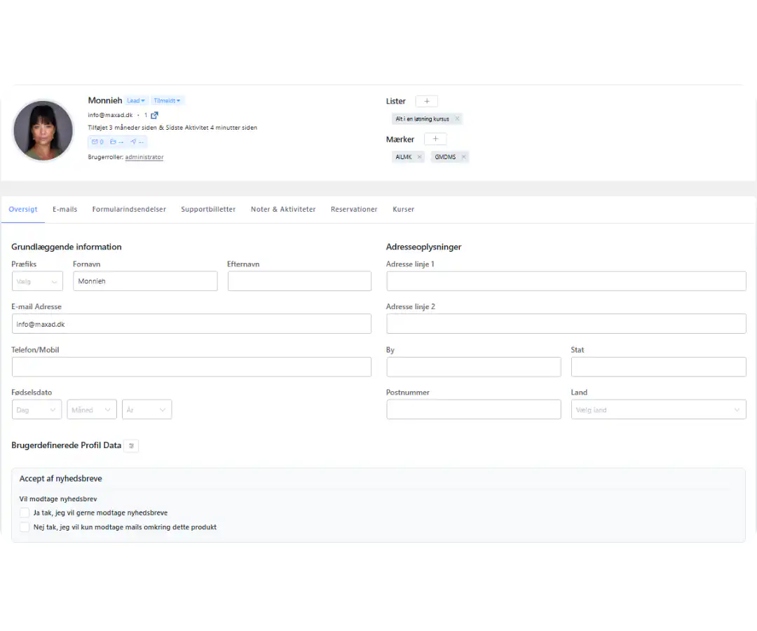The height and width of the screenshot is (631, 757).
Task: Open the Vælg land country dropdown
Action: (x=658, y=409)
